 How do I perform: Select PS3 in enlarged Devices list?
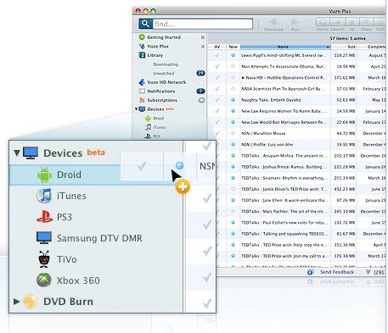[65, 217]
